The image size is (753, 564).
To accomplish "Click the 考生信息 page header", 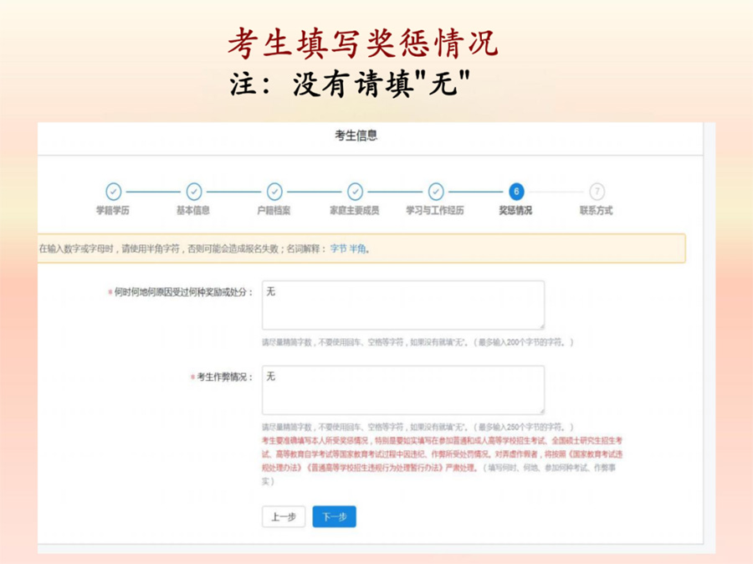I will [x=356, y=136].
